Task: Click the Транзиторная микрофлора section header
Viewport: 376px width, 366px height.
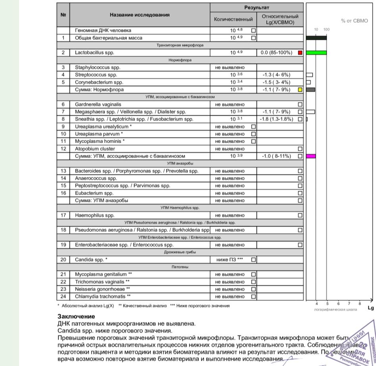Action: [180, 45]
